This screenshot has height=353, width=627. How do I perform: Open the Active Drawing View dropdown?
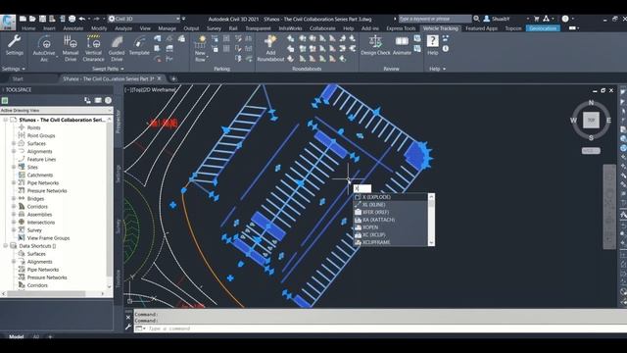pyautogui.click(x=57, y=110)
